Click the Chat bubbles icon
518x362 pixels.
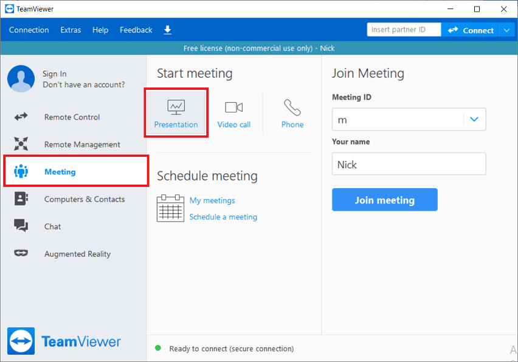(21, 226)
